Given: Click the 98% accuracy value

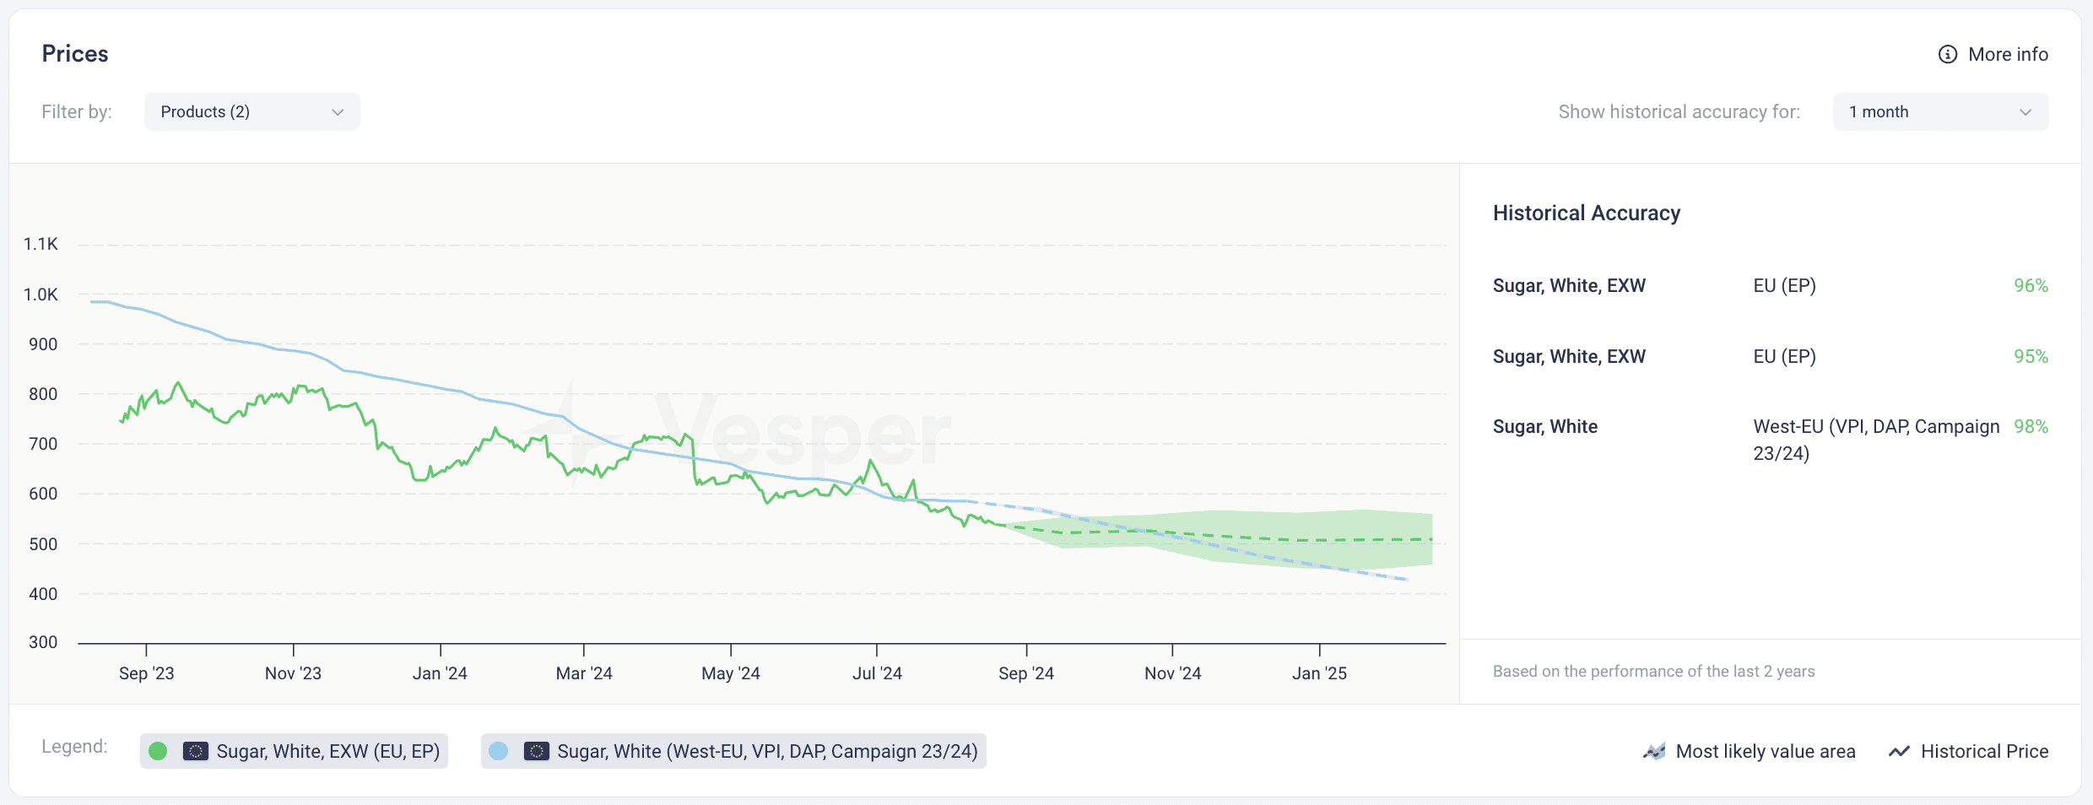Looking at the screenshot, I should tap(2031, 426).
